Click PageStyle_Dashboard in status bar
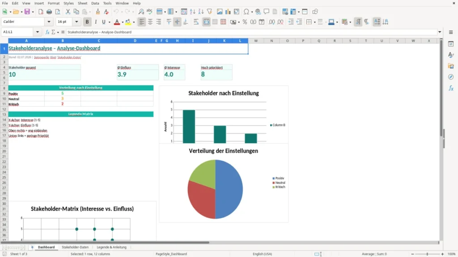 coord(171,254)
